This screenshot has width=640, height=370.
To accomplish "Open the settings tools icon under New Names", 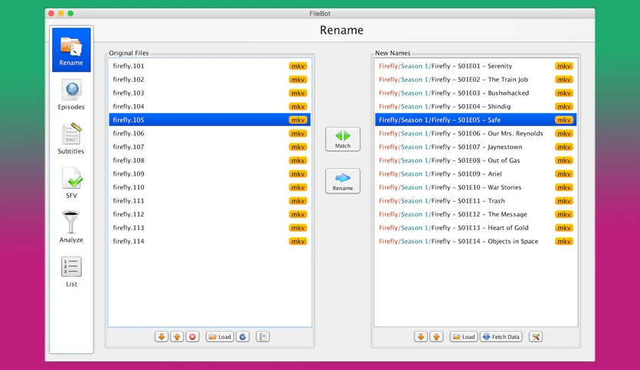I will click(x=536, y=336).
